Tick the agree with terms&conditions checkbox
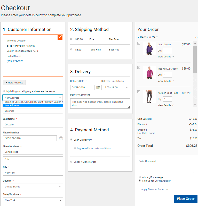 (x=75, y=148)
